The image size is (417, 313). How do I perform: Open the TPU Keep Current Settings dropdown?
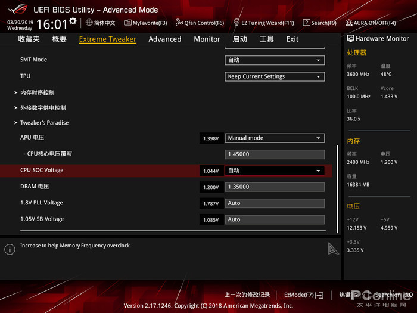pos(275,76)
